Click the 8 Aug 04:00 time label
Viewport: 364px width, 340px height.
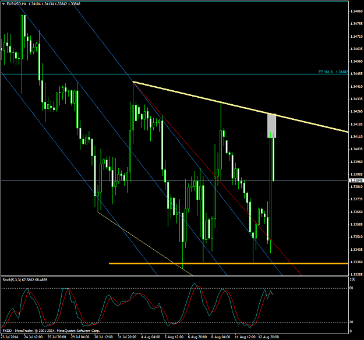[x=221, y=337]
